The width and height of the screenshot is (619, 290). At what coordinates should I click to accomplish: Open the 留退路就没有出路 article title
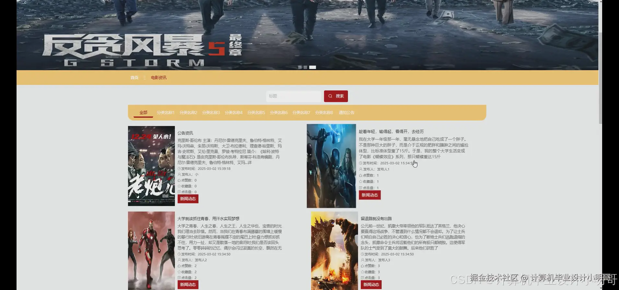point(376,219)
